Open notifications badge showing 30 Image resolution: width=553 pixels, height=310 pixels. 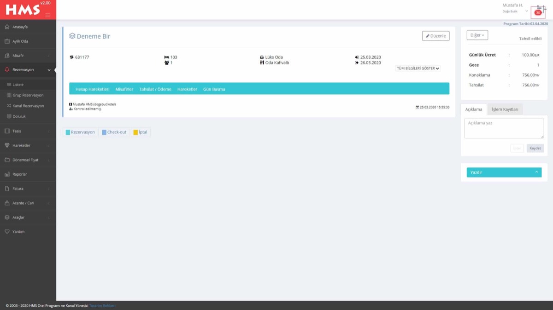point(538,12)
